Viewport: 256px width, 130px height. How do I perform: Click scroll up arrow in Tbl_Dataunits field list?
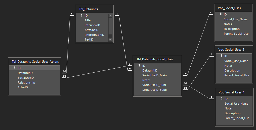110,15
